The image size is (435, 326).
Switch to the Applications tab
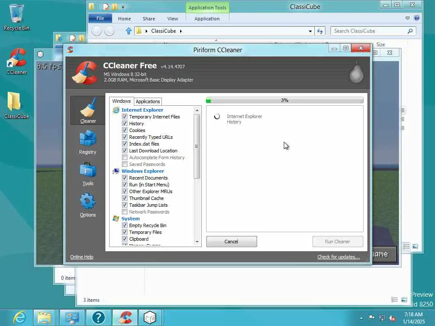(148, 101)
